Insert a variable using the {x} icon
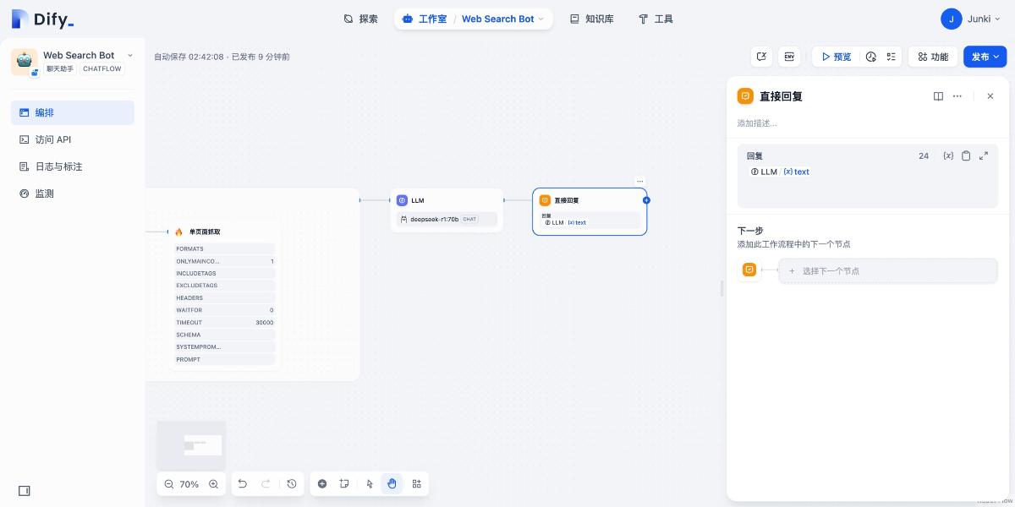 pyautogui.click(x=948, y=155)
